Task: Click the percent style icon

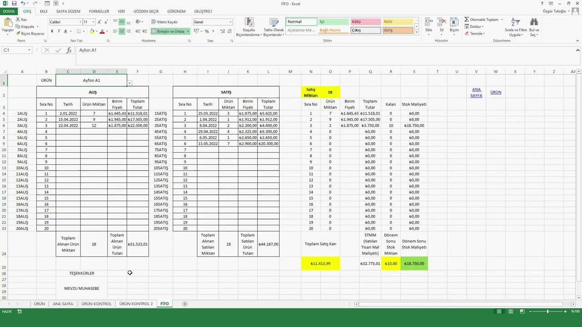Action: tap(207, 31)
